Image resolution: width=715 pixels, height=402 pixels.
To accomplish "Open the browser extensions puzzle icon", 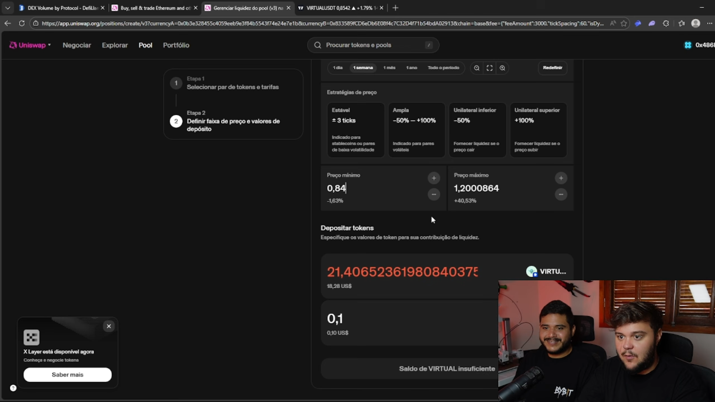I will [666, 23].
